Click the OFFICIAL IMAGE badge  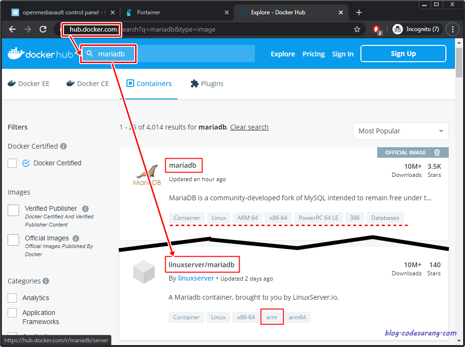[413, 152]
